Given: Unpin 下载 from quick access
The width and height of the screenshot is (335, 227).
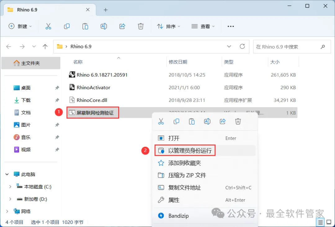Looking at the screenshot, I should coord(57,100).
